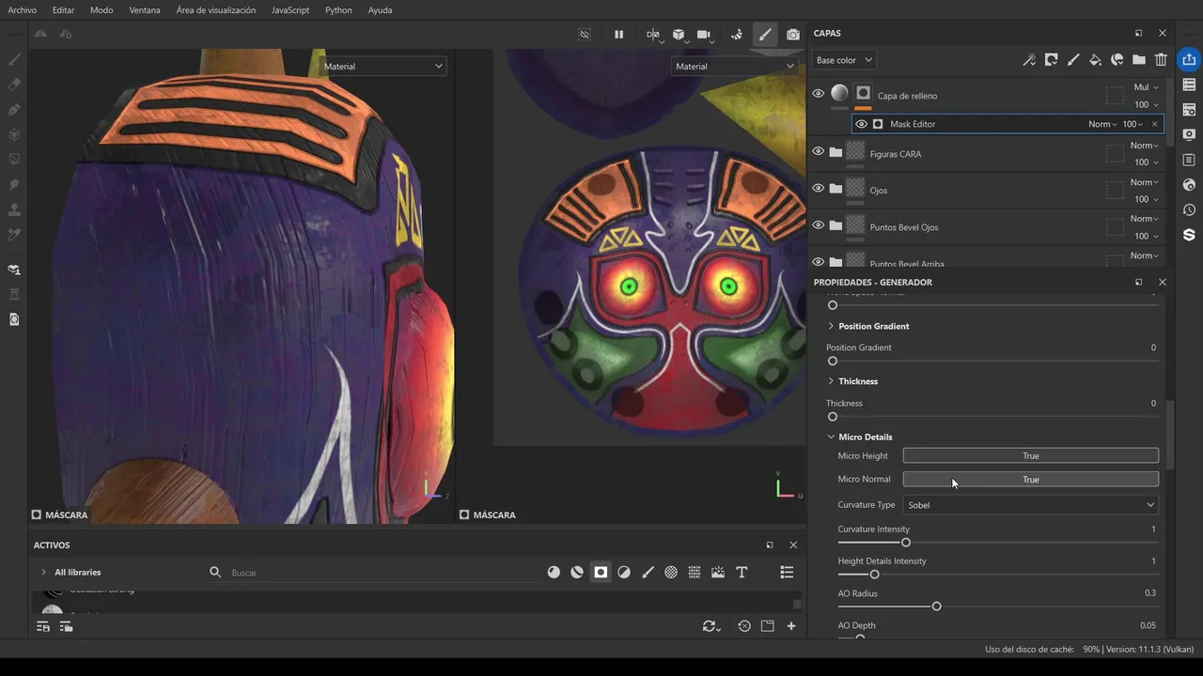Image resolution: width=1203 pixels, height=676 pixels.
Task: Add a fill layer bucket icon
Action: tap(1095, 60)
